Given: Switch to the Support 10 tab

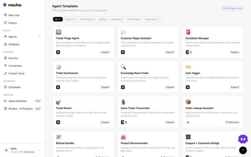Looking at the screenshot, I should pos(70,19).
